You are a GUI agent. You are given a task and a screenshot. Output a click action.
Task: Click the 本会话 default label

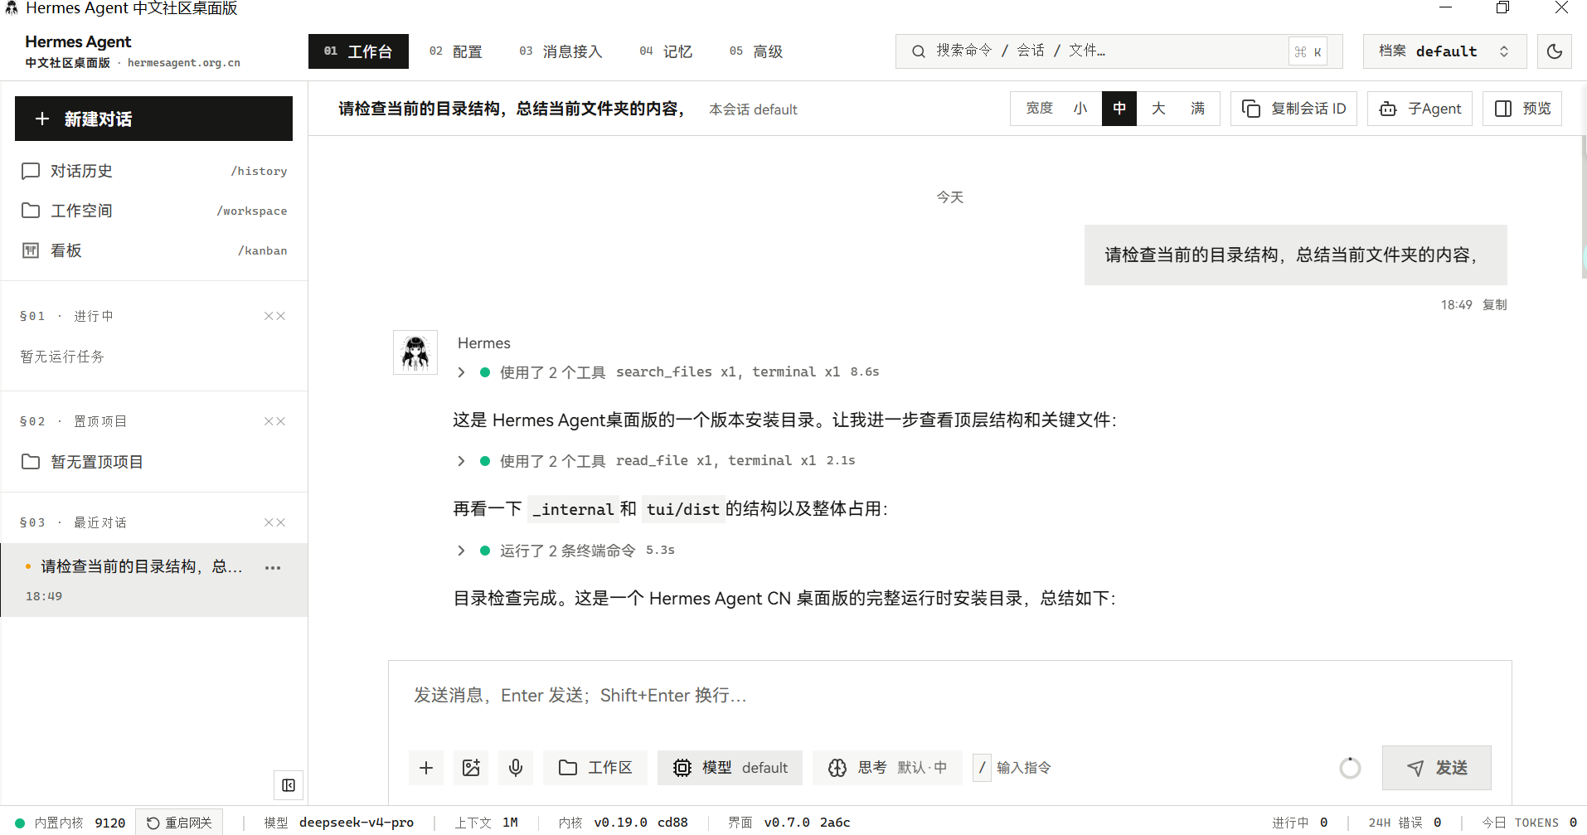coord(753,109)
